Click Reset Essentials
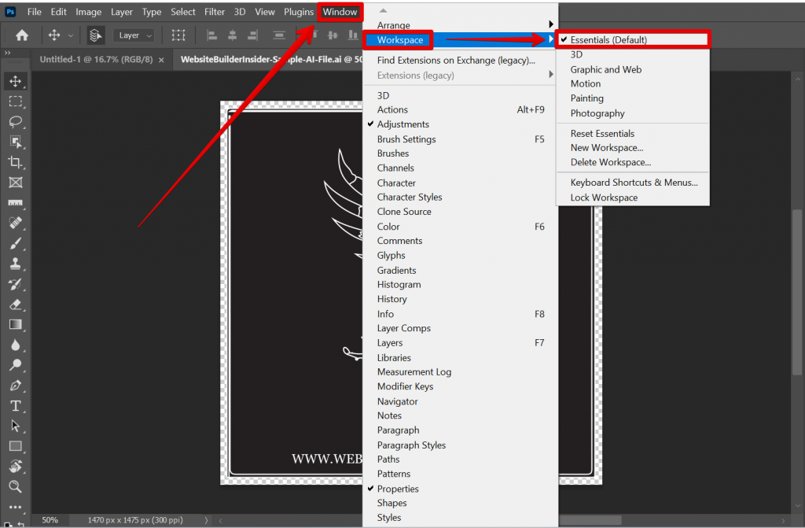The image size is (805, 528). point(601,133)
